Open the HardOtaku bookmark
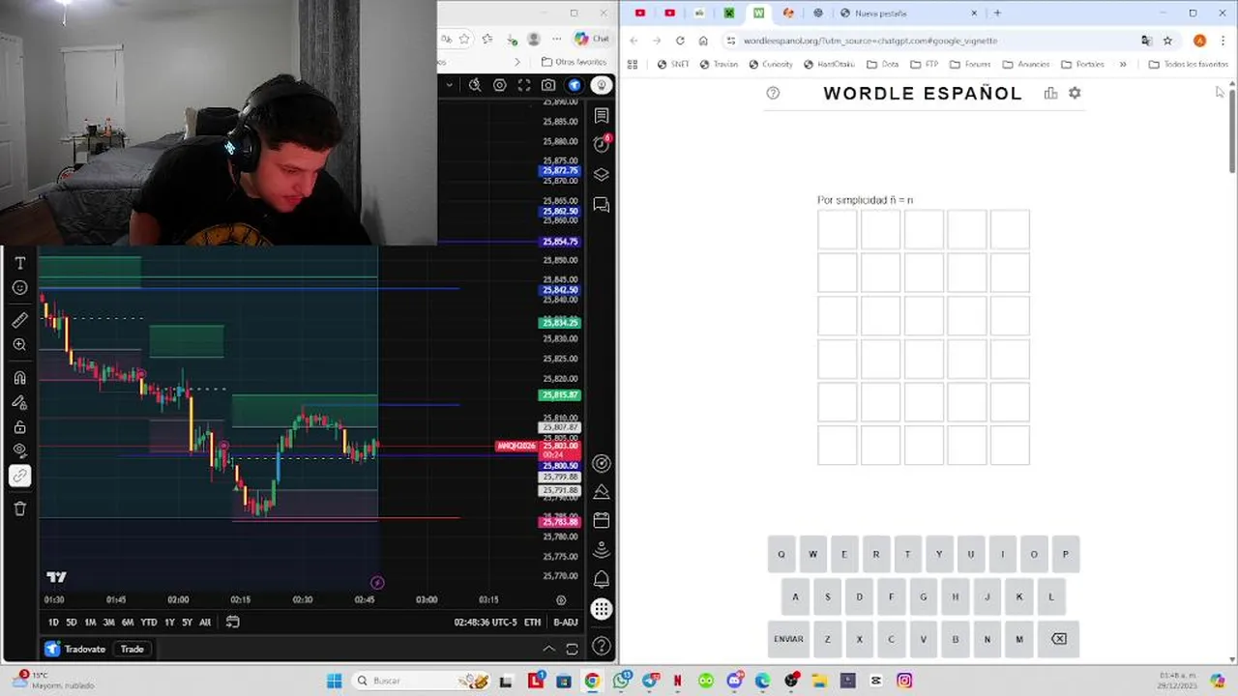Image resolution: width=1238 pixels, height=696 pixels. [x=830, y=65]
